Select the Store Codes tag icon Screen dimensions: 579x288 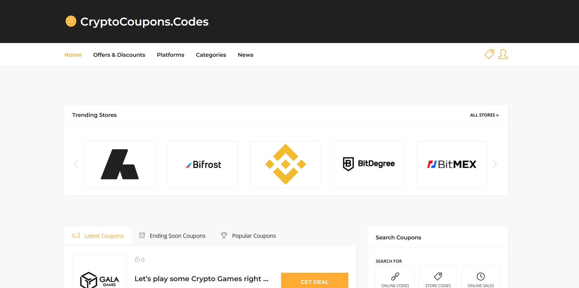coord(438,276)
